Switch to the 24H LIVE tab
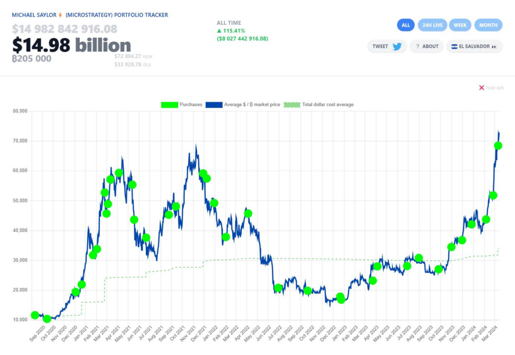 coord(432,25)
